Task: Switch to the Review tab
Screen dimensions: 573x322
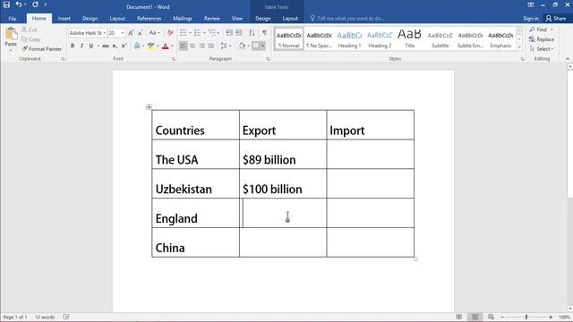Action: (211, 18)
